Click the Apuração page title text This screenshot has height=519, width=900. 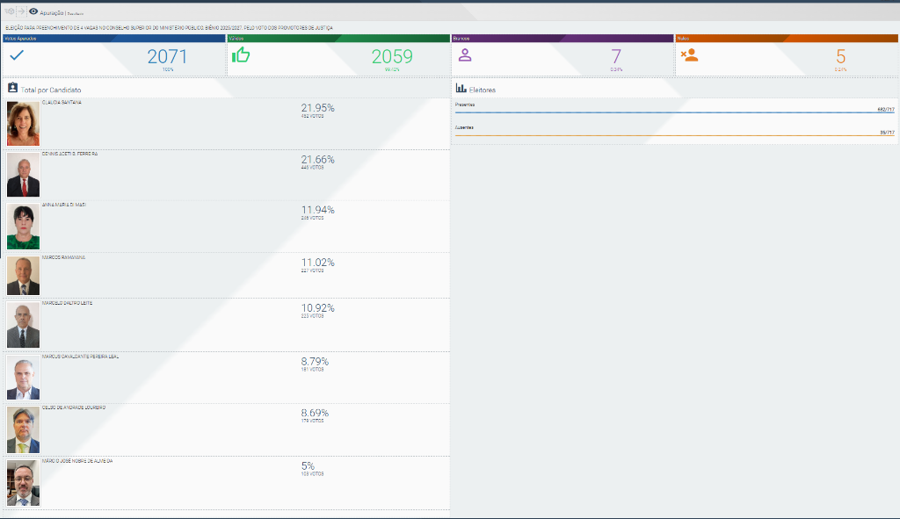52,12
